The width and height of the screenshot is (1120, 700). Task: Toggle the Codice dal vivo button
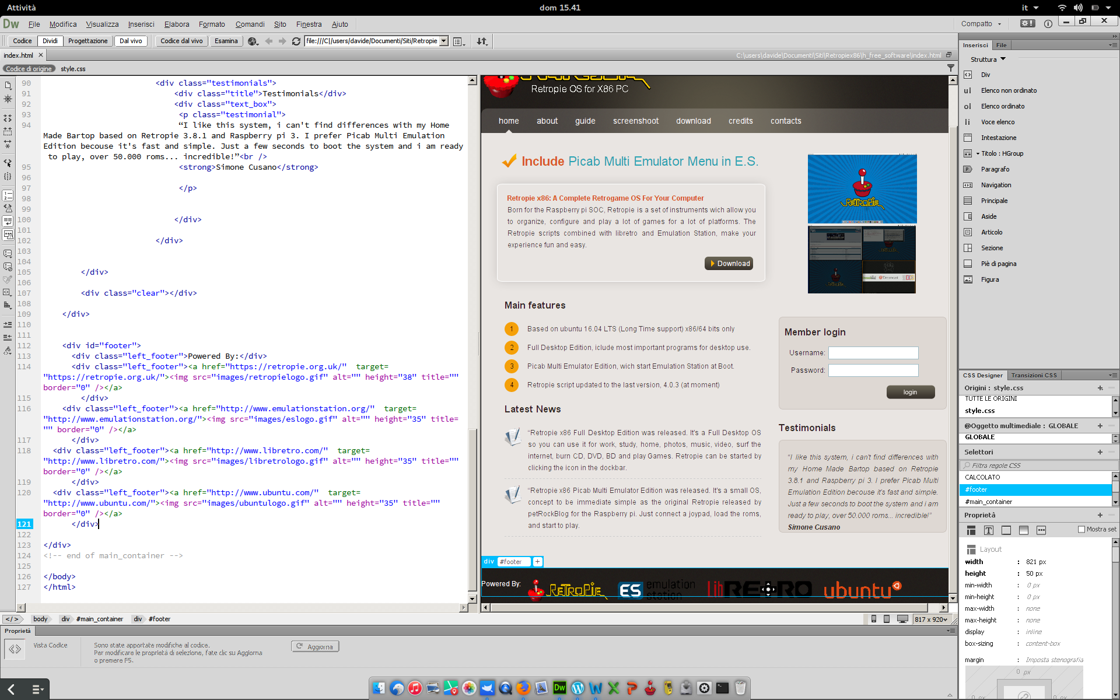pos(181,41)
